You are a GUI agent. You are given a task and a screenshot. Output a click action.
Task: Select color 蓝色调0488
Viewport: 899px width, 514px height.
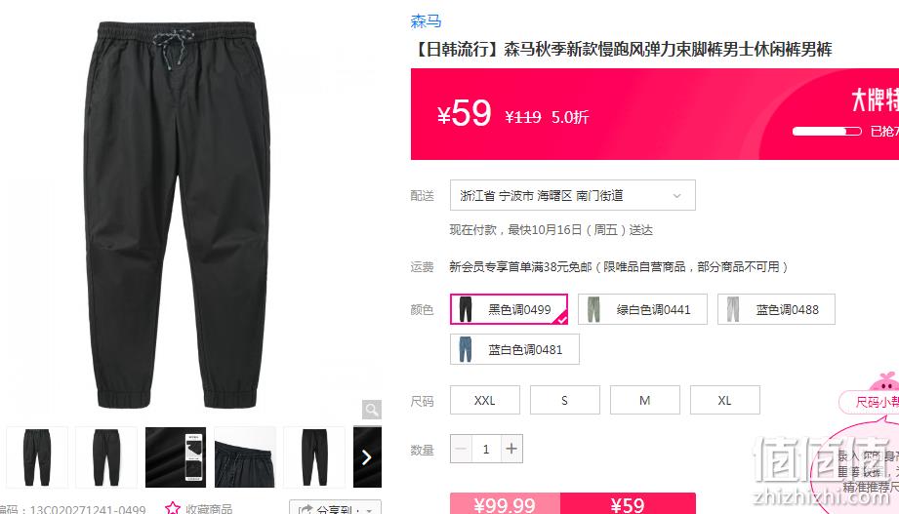point(776,309)
